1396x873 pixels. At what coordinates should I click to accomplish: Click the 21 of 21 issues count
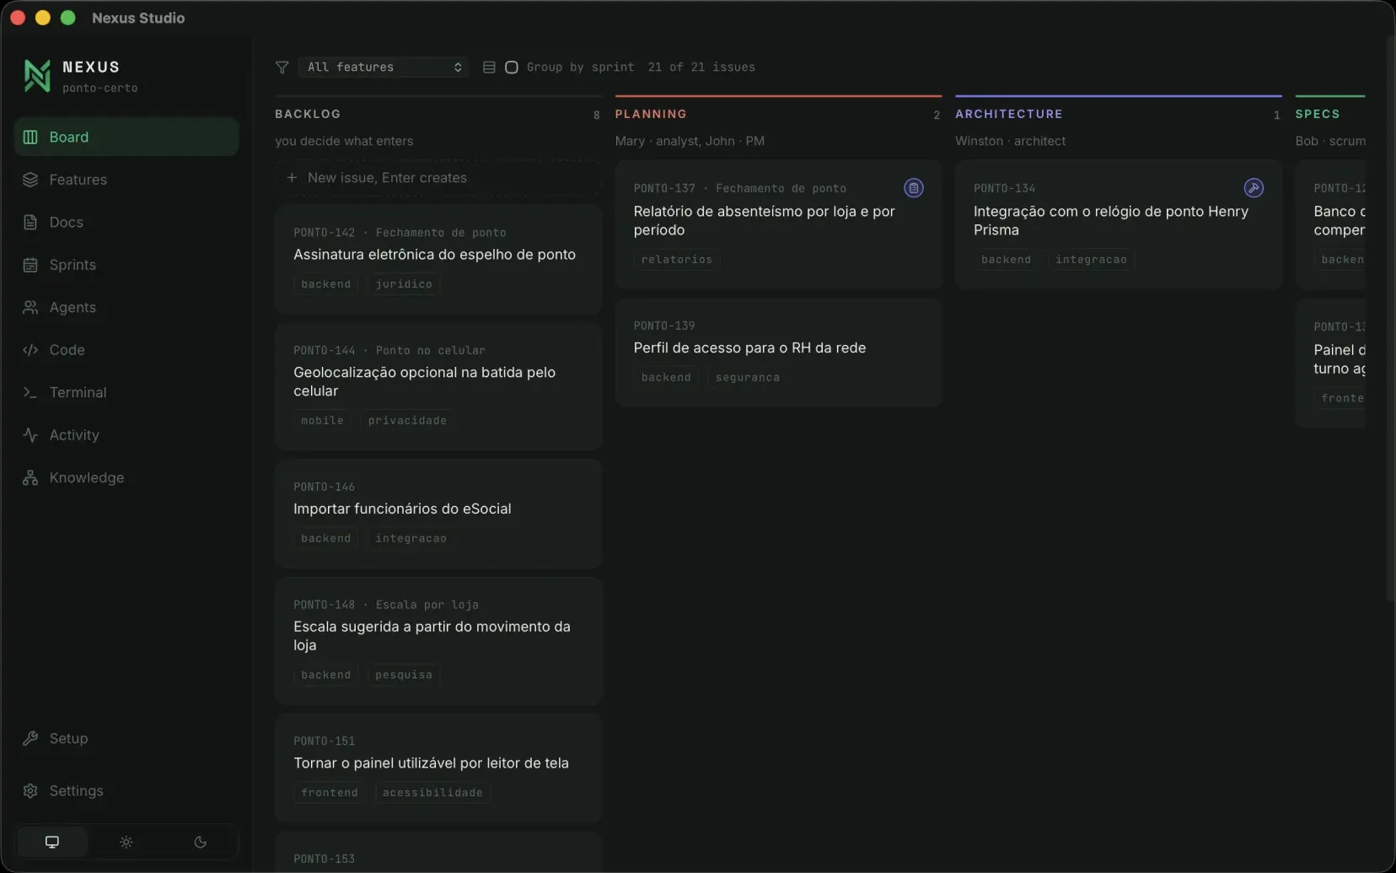pyautogui.click(x=701, y=67)
